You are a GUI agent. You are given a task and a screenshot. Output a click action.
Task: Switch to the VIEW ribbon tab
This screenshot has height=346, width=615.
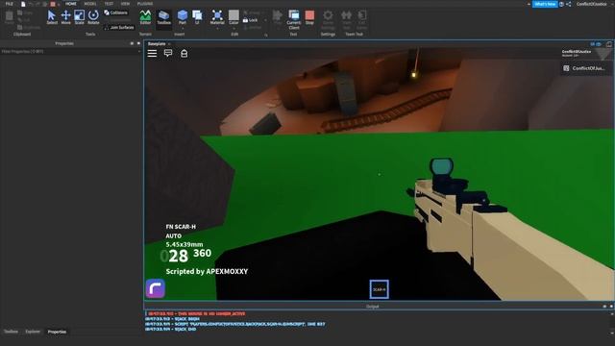click(125, 4)
